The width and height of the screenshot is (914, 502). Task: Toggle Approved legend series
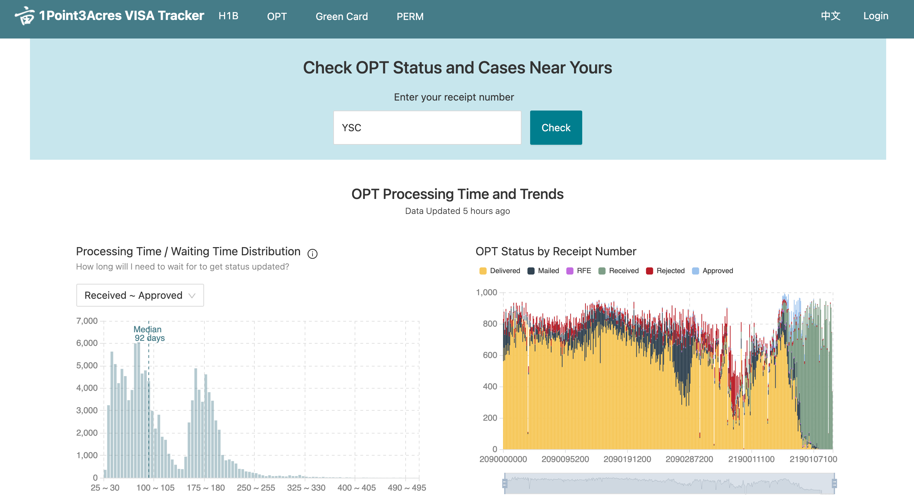(712, 271)
